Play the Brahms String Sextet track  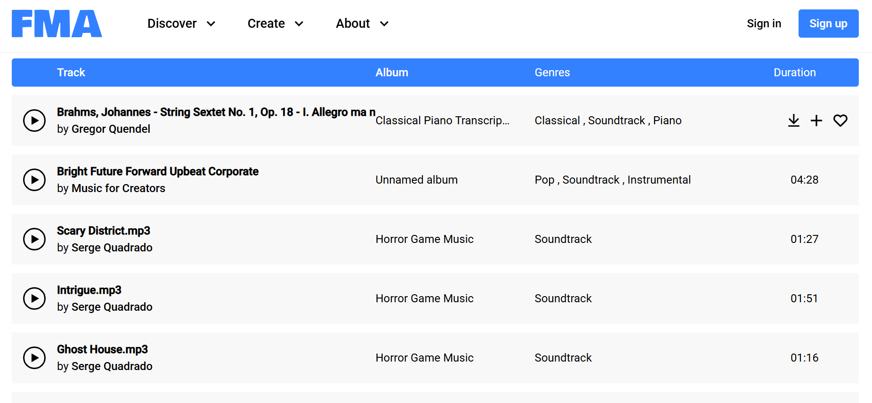point(34,121)
